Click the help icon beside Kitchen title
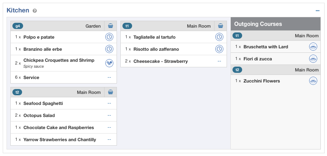This screenshot has height=156, width=327. [35, 11]
